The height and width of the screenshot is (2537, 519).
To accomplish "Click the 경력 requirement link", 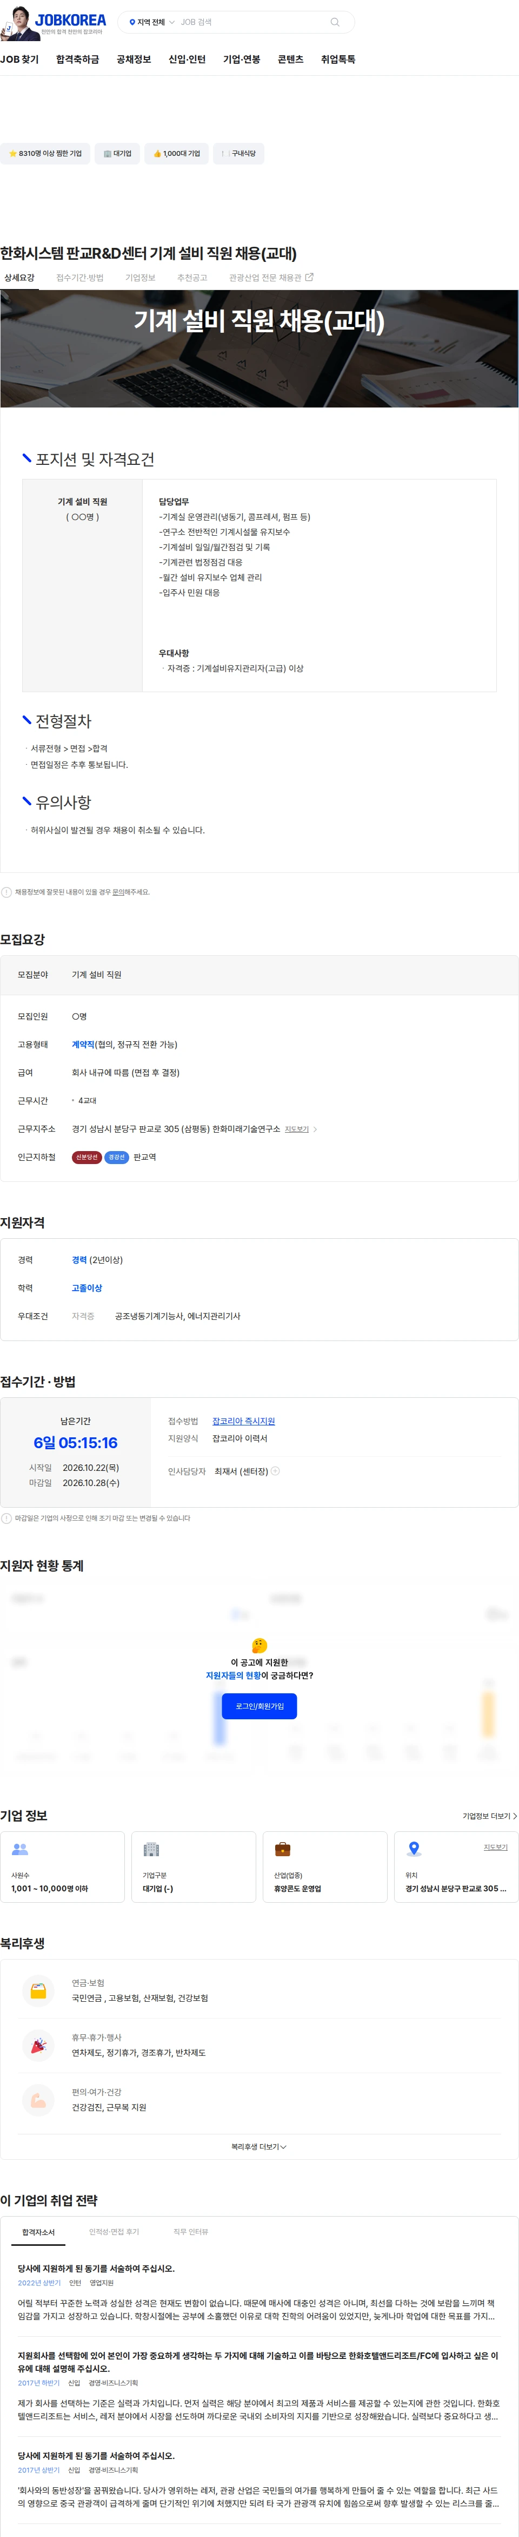I will [79, 1260].
